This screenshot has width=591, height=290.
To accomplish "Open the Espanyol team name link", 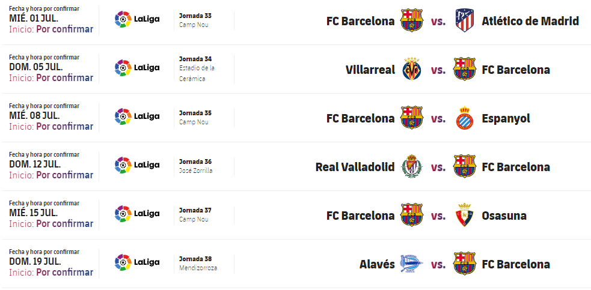I will [506, 118].
